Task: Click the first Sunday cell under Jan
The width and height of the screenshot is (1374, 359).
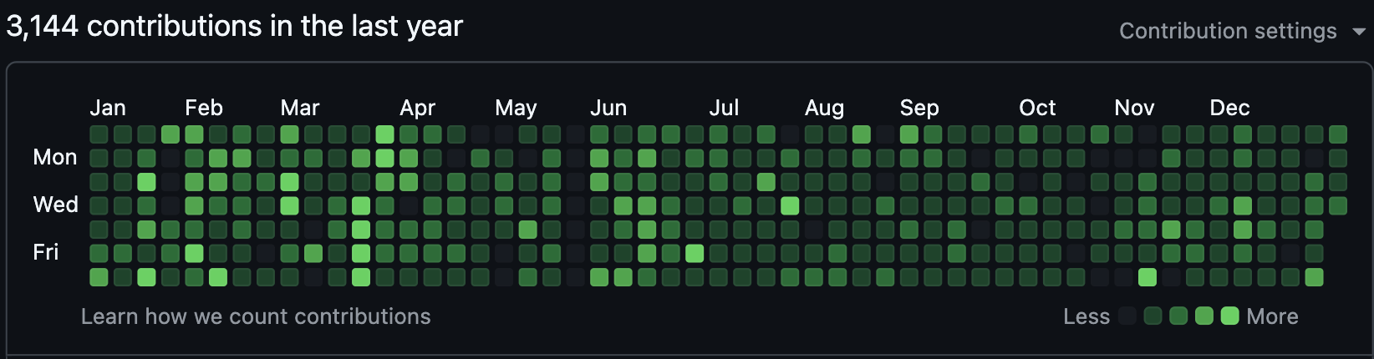Action: click(x=99, y=134)
